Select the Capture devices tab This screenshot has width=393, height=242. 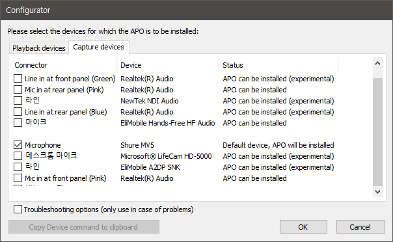pyautogui.click(x=98, y=47)
